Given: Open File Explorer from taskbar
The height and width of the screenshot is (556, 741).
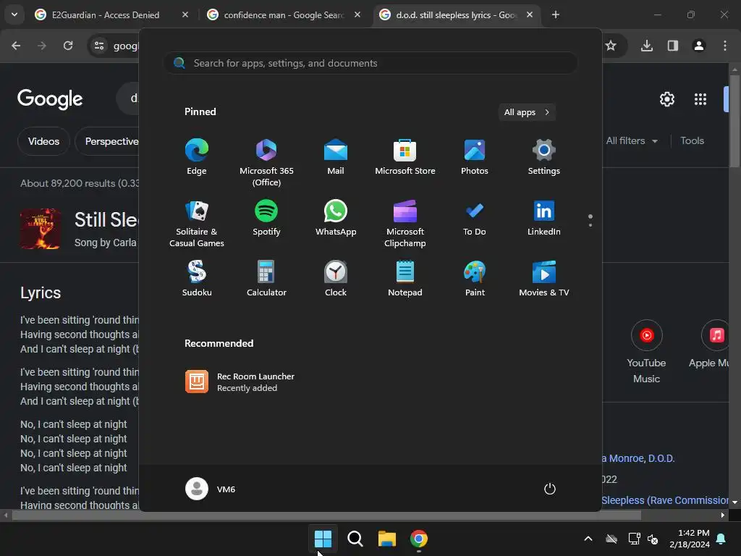Looking at the screenshot, I should point(386,539).
